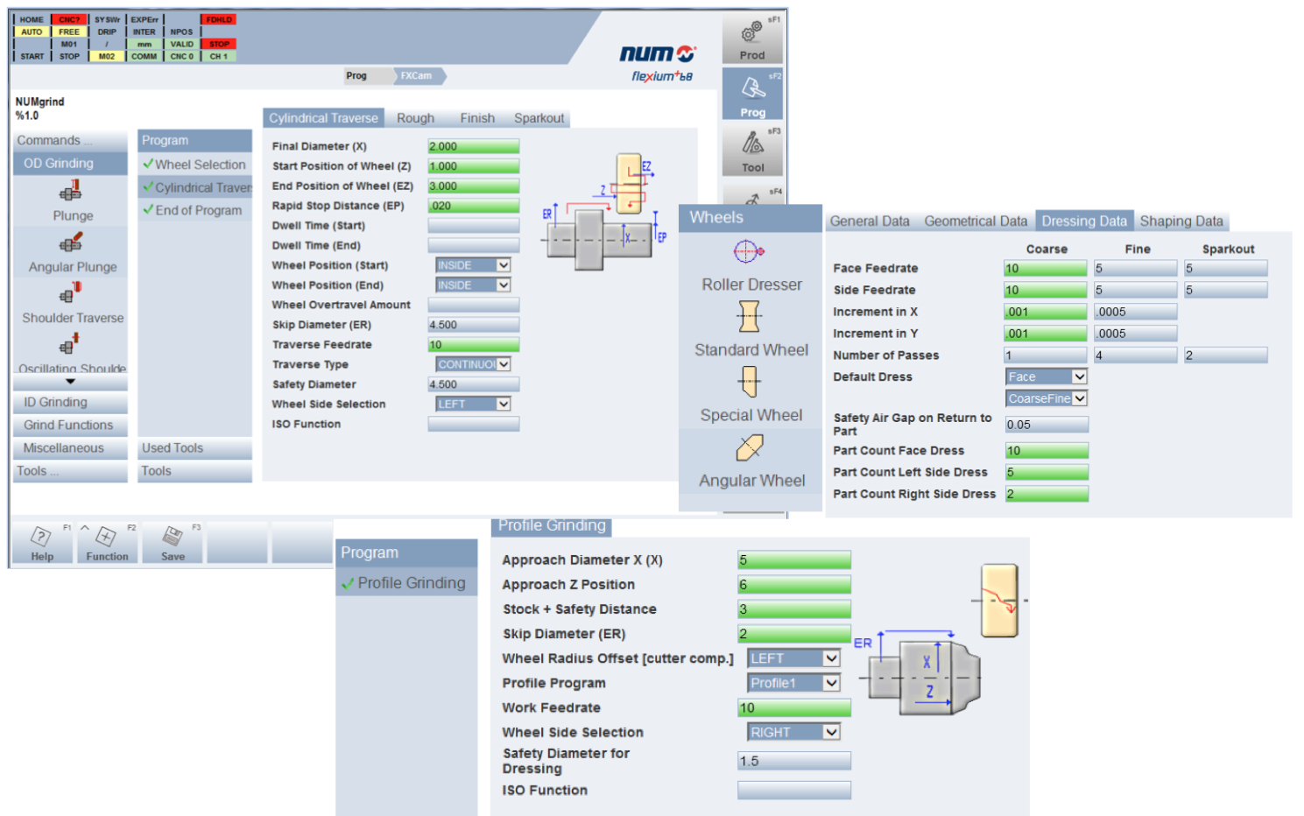Switch to the Finish tab

click(477, 118)
